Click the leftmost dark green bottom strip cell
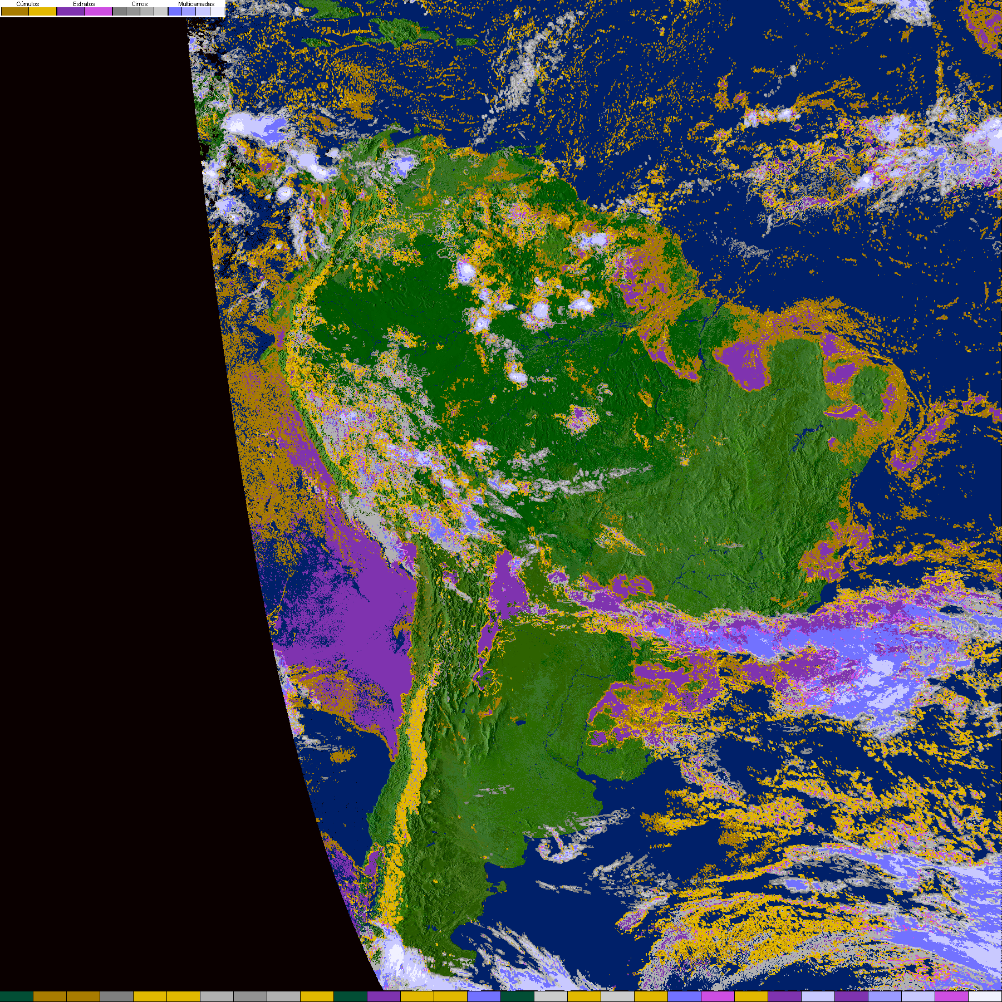Image resolution: width=1002 pixels, height=1002 pixels. click(x=17, y=996)
